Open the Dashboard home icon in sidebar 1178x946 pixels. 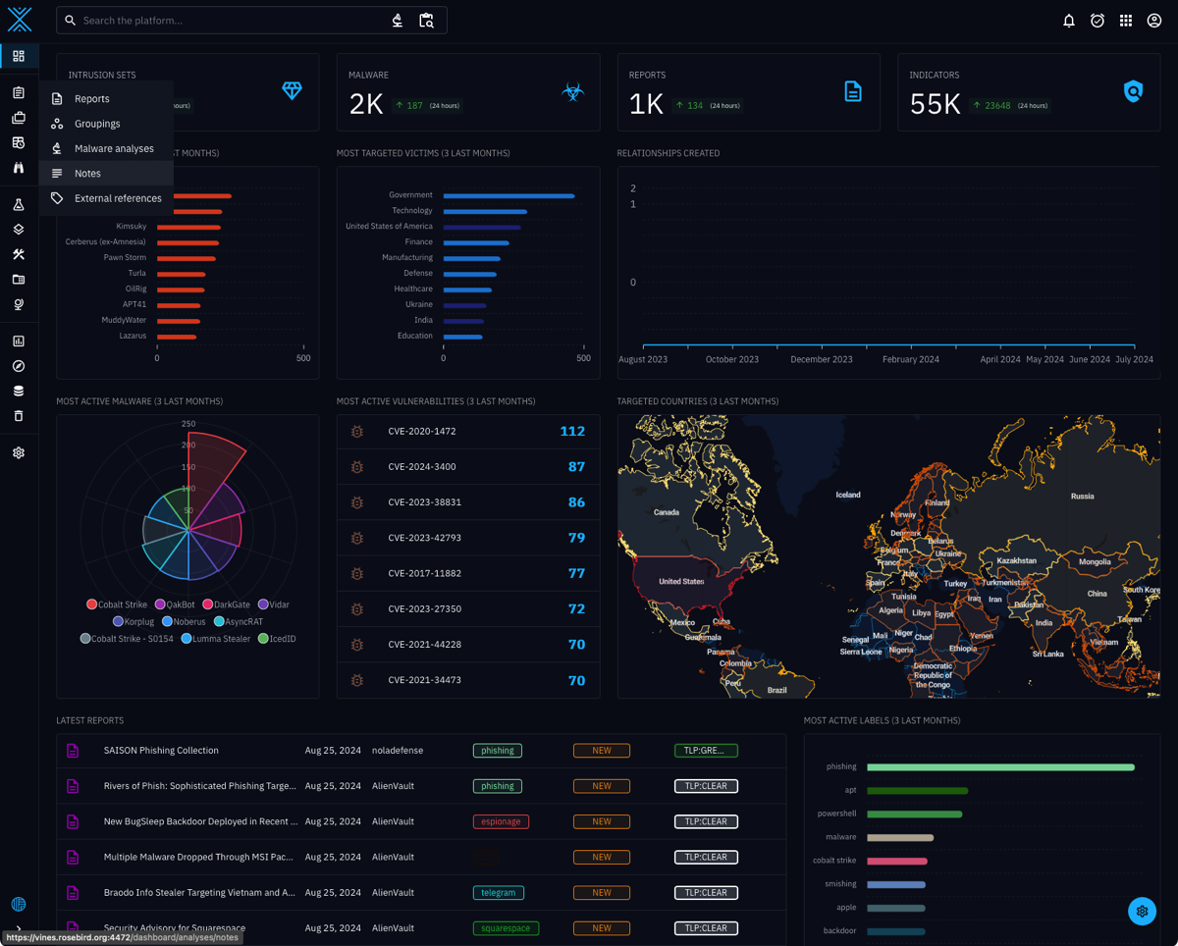[x=19, y=56]
